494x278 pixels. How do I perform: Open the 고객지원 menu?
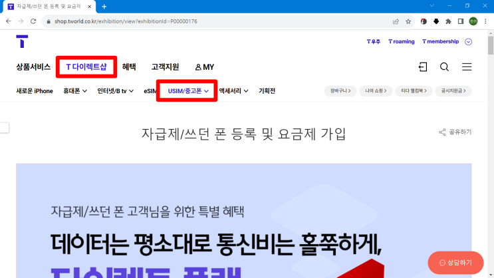click(x=165, y=67)
